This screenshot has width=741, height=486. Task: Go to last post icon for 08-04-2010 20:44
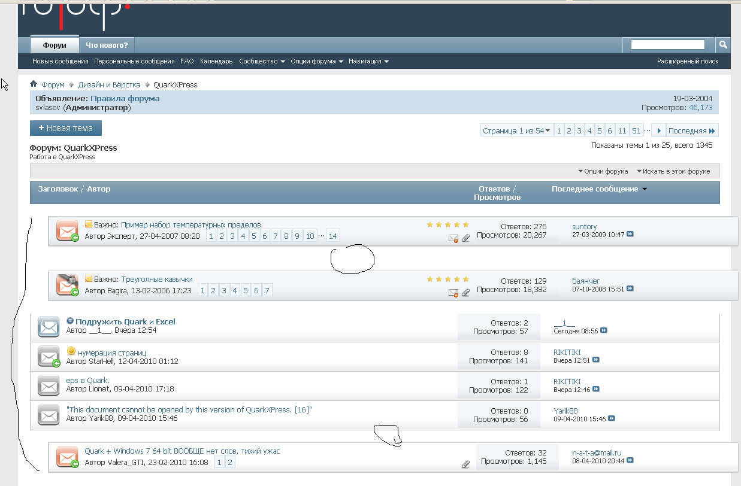[x=630, y=460]
